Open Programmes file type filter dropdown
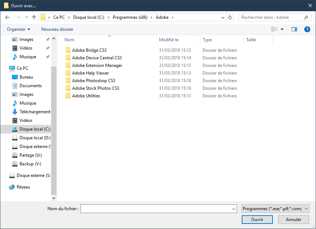The image size is (316, 229). tap(275, 209)
